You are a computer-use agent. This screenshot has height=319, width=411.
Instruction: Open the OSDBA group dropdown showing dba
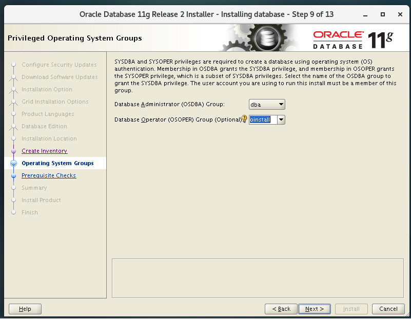pyautogui.click(x=267, y=105)
